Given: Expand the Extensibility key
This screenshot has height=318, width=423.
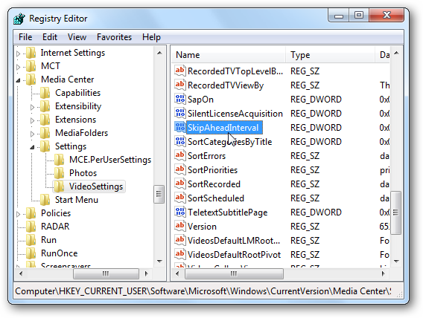Looking at the screenshot, I should pos(32,107).
